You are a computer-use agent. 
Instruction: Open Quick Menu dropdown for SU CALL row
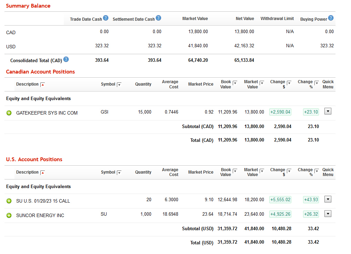(328, 199)
